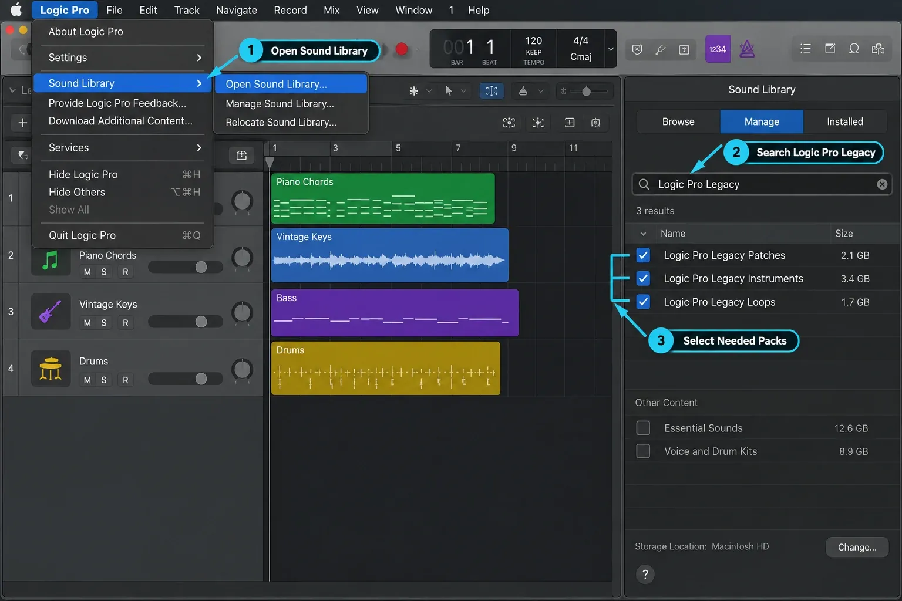Check the Essential Sounds checkbox
The width and height of the screenshot is (902, 601).
click(x=643, y=428)
